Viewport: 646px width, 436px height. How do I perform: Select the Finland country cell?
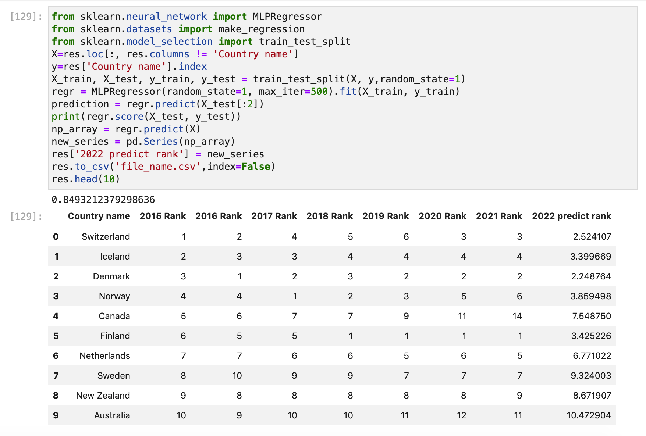click(x=115, y=336)
